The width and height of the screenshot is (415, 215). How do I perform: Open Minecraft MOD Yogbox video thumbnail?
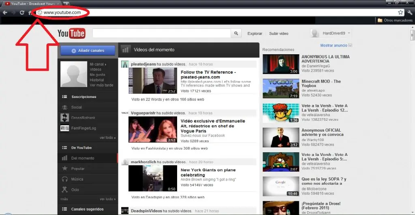(281, 89)
